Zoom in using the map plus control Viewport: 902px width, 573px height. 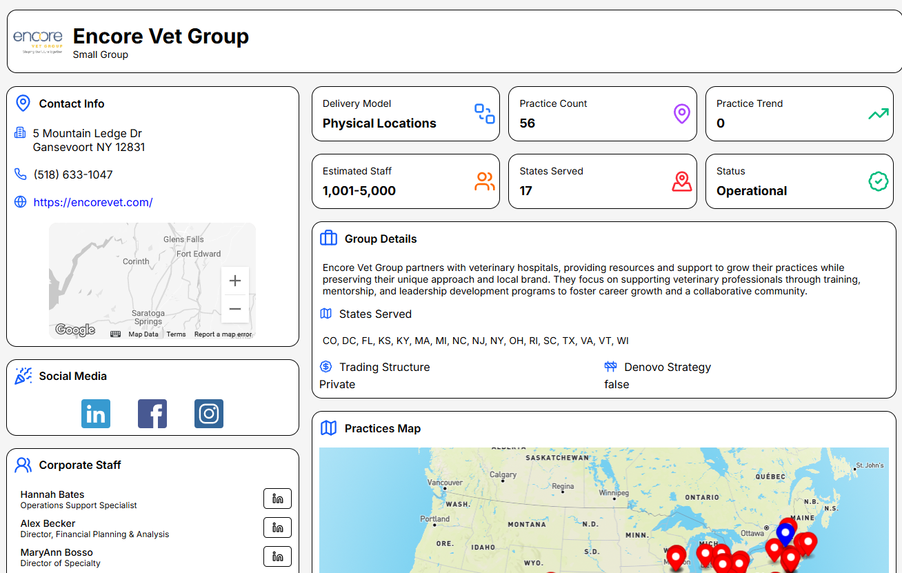click(x=235, y=281)
